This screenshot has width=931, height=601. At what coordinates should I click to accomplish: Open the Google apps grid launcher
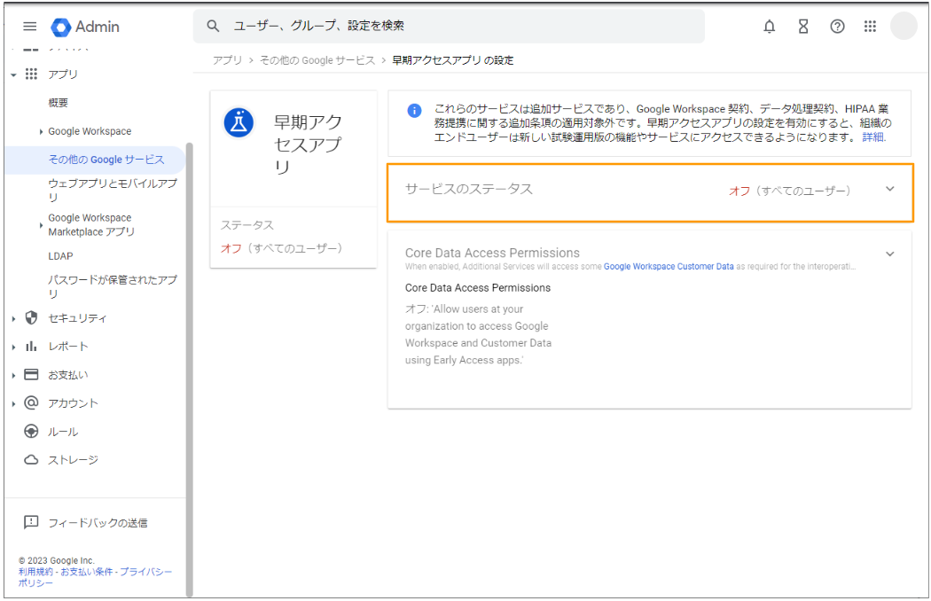[870, 26]
